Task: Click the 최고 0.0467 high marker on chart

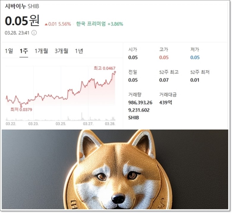Action: pyautogui.click(x=105, y=68)
